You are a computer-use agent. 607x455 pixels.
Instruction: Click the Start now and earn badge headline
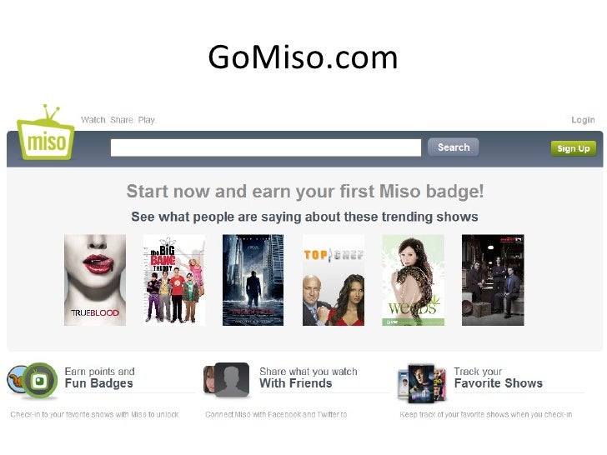click(305, 192)
